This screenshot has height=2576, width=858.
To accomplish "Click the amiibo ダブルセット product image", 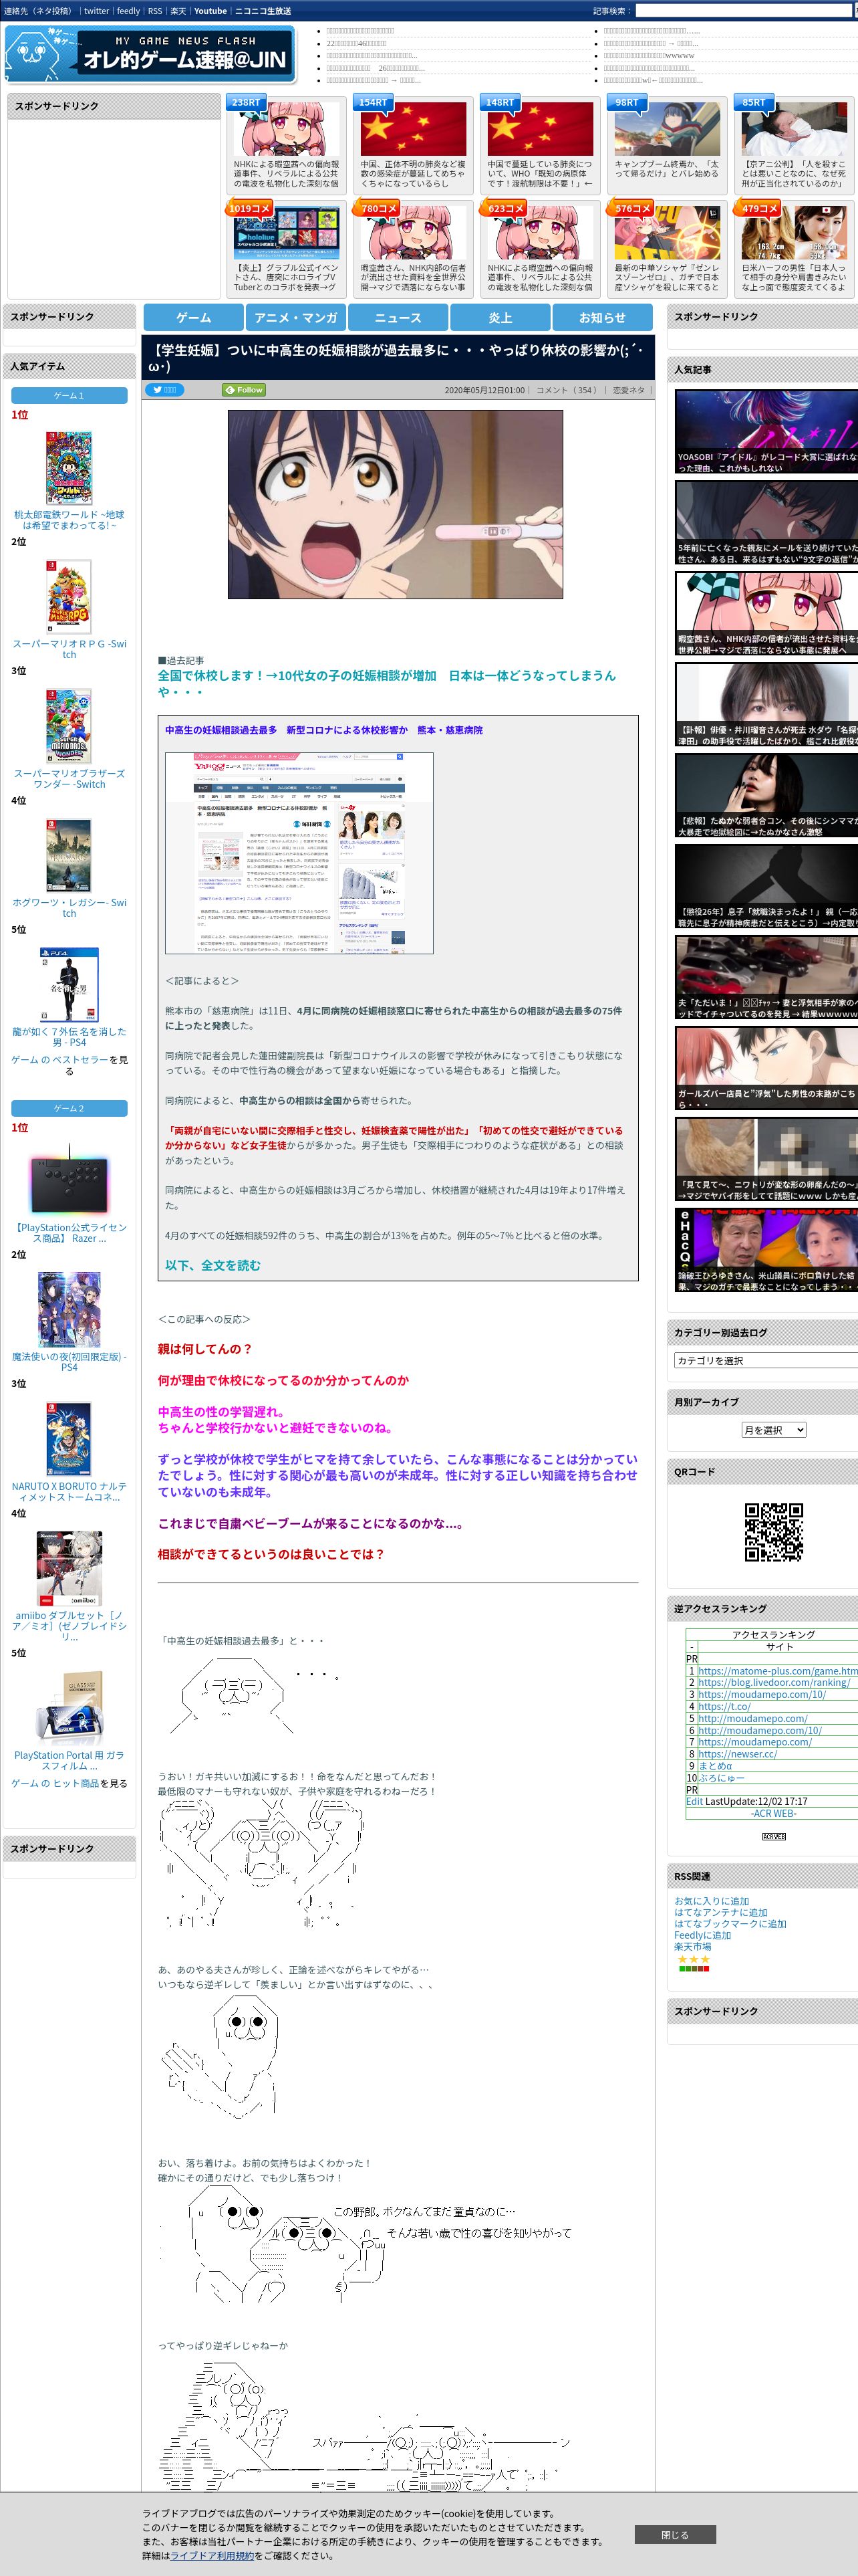I will click(x=69, y=1568).
